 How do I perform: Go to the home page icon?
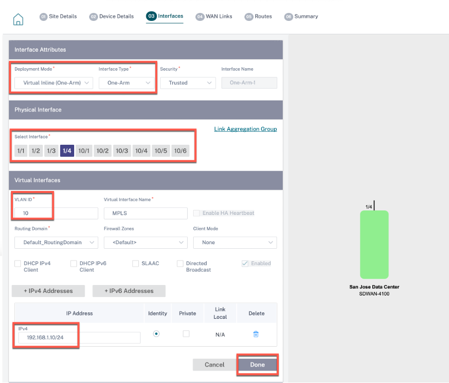pos(18,19)
